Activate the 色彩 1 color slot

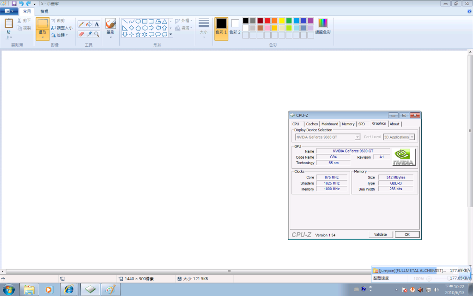[221, 26]
